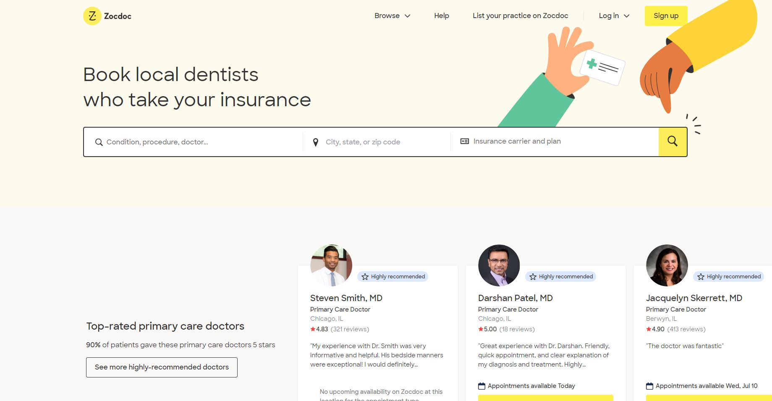Select List your practice on Zocdoc
The width and height of the screenshot is (772, 401).
520,16
